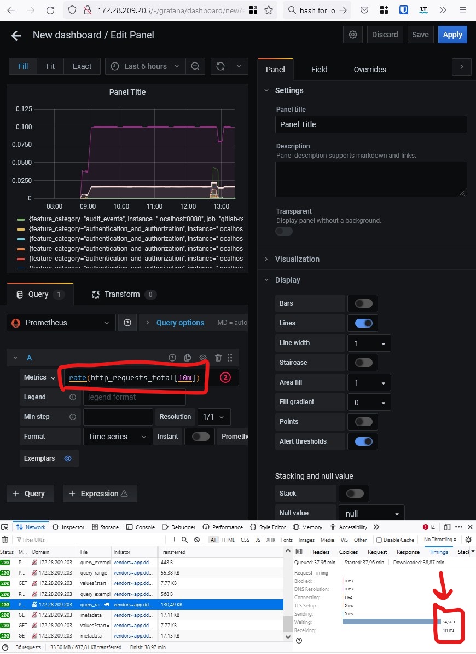The height and width of the screenshot is (654, 476).
Task: Open the Metrics browser dropdown
Action: coord(39,377)
